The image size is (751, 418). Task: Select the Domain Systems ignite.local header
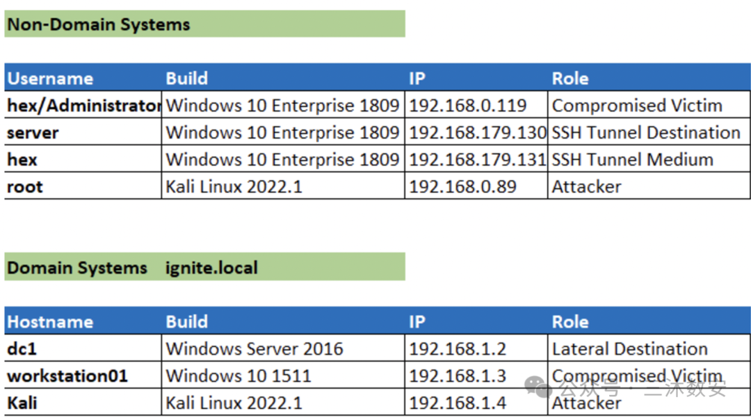coord(204,268)
